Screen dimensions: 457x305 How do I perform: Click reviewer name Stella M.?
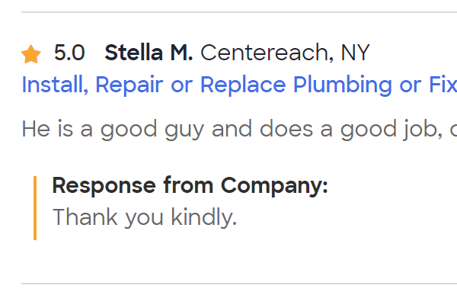(x=149, y=53)
